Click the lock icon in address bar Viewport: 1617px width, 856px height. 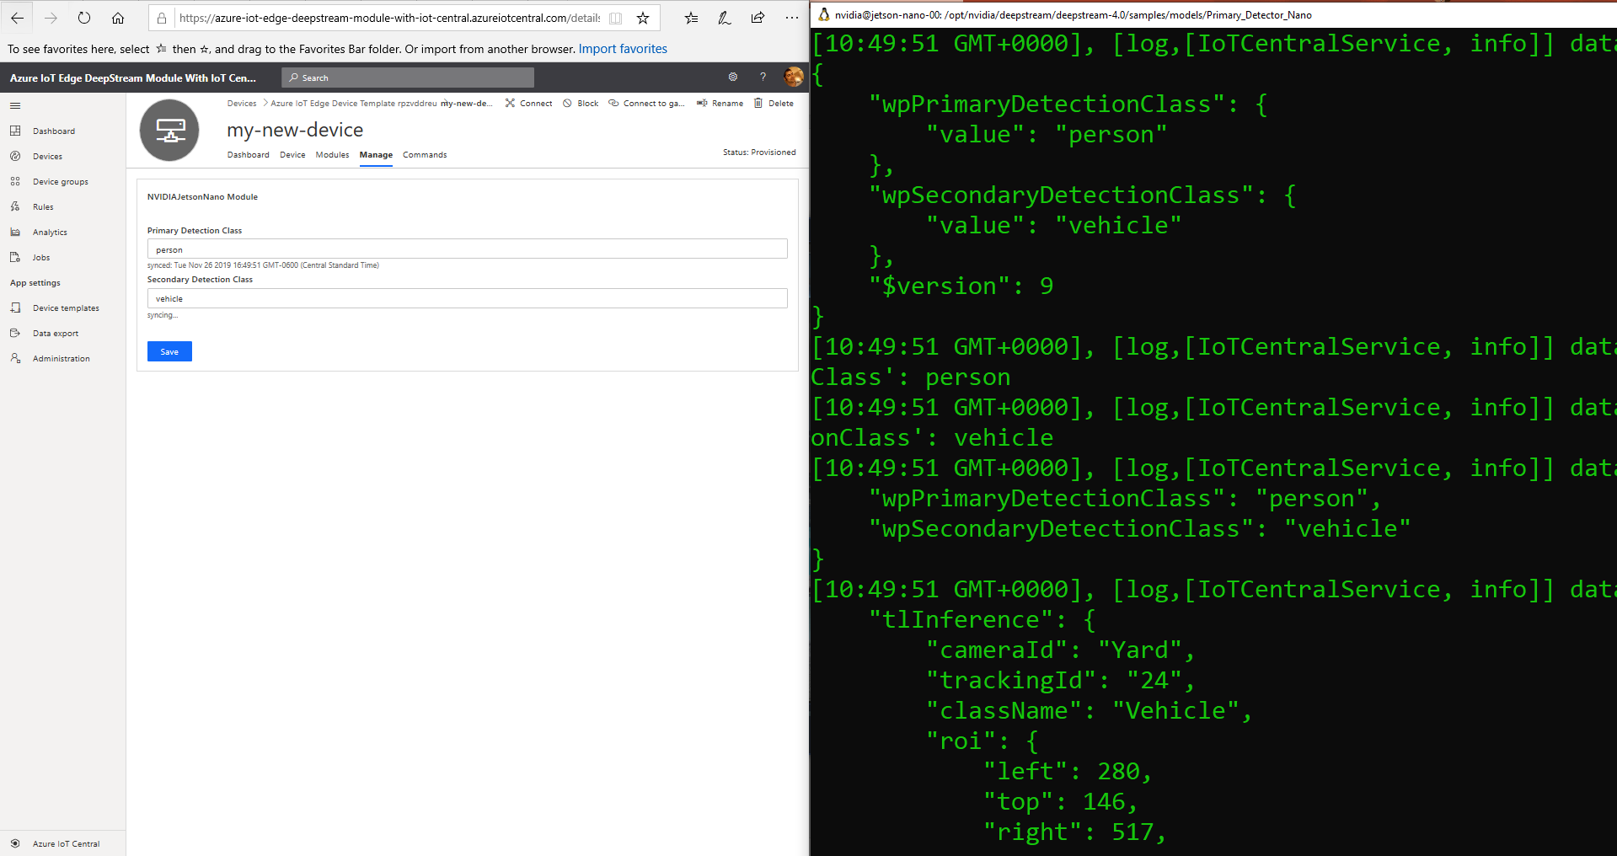(x=162, y=18)
